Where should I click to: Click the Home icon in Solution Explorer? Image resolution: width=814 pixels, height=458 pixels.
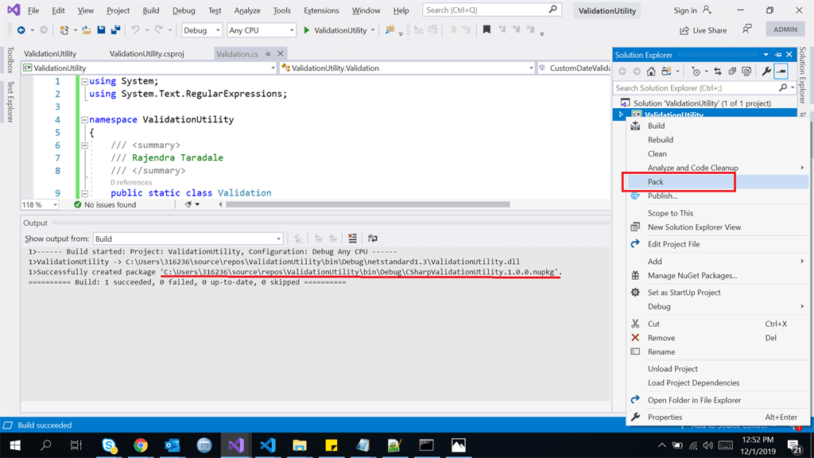(x=651, y=71)
